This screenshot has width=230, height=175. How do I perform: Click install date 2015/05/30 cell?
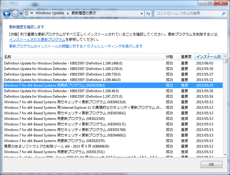point(205,69)
